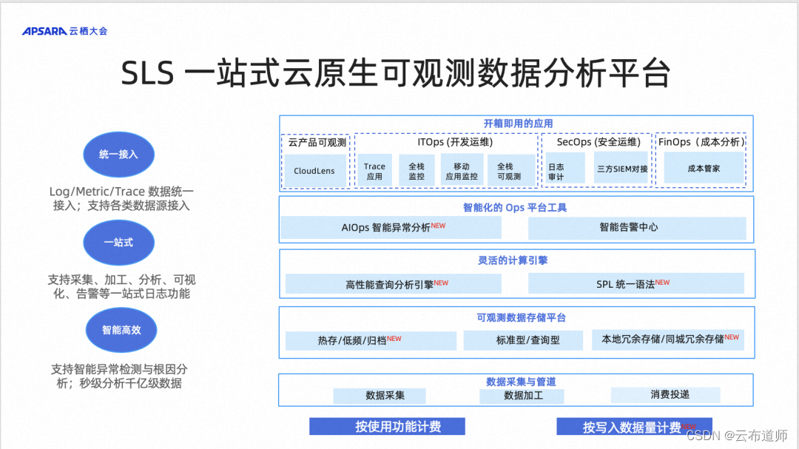Click the 热存/低频/归档 bar
The width and height of the screenshot is (799, 449).
tap(371, 340)
